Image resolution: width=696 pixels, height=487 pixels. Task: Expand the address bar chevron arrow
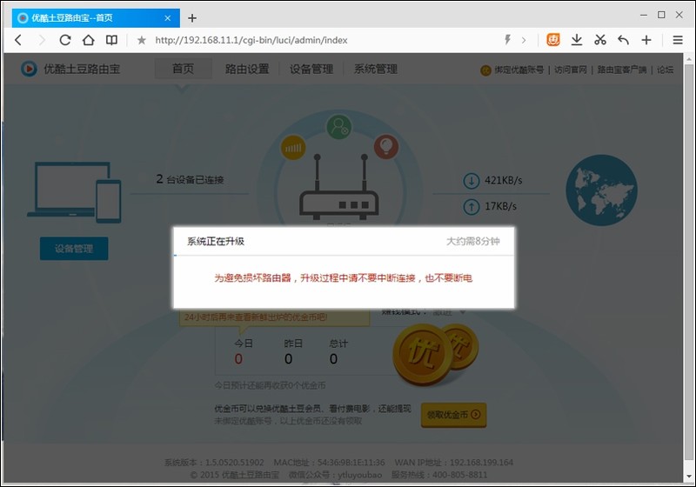pos(524,40)
